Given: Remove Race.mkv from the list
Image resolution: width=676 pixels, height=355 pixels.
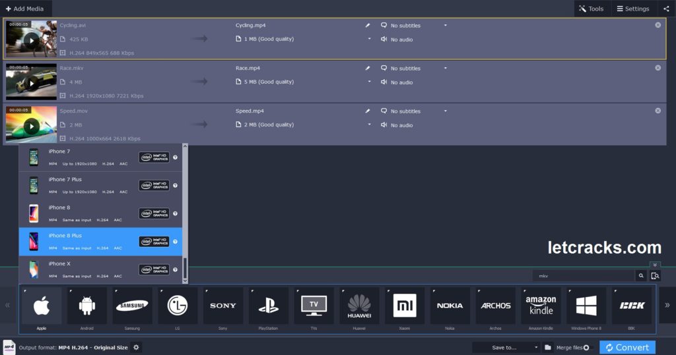Looking at the screenshot, I should 658,68.
